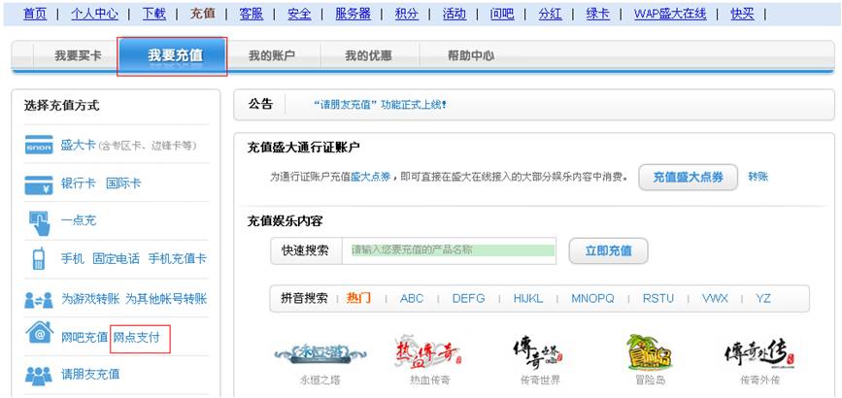Switch to the 我的优惠 tab
The image size is (842, 398).
coord(368,55)
